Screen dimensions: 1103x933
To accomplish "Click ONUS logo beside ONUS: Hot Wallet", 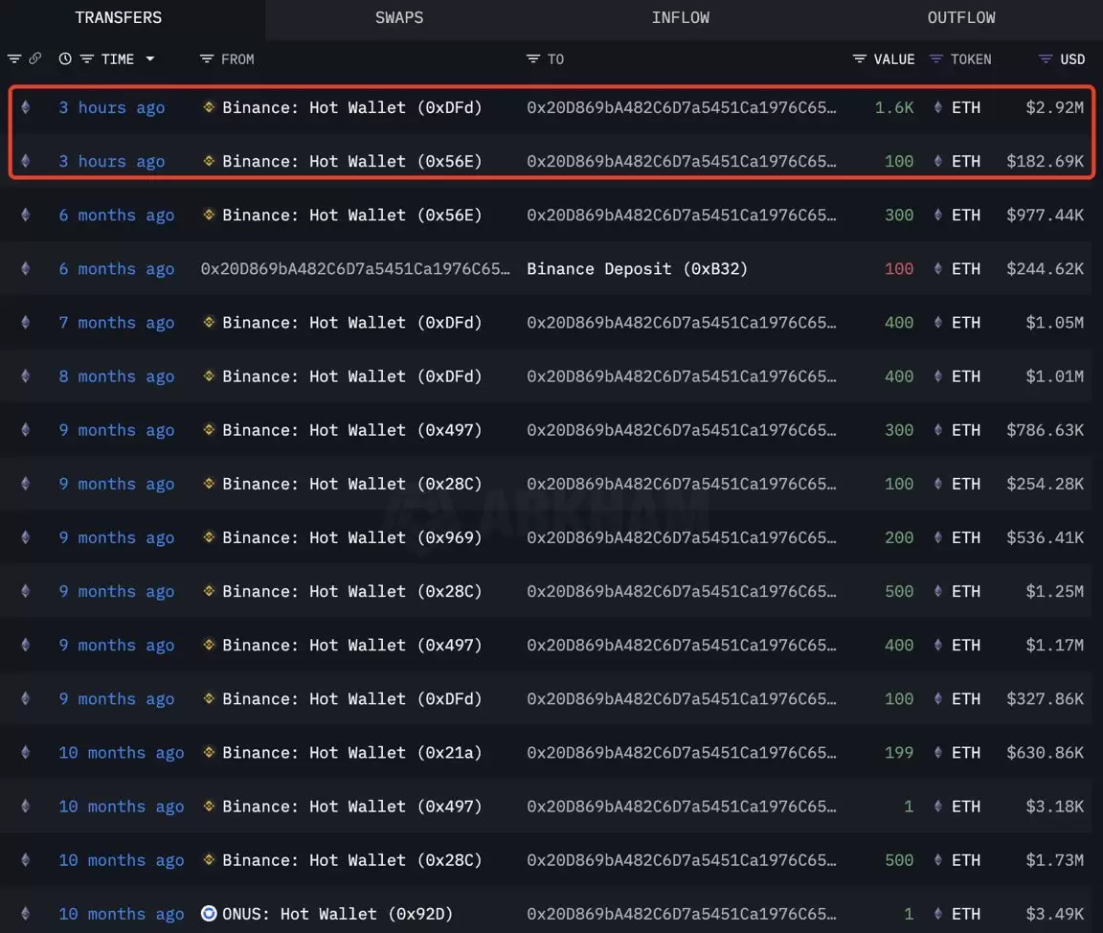I will [209, 913].
